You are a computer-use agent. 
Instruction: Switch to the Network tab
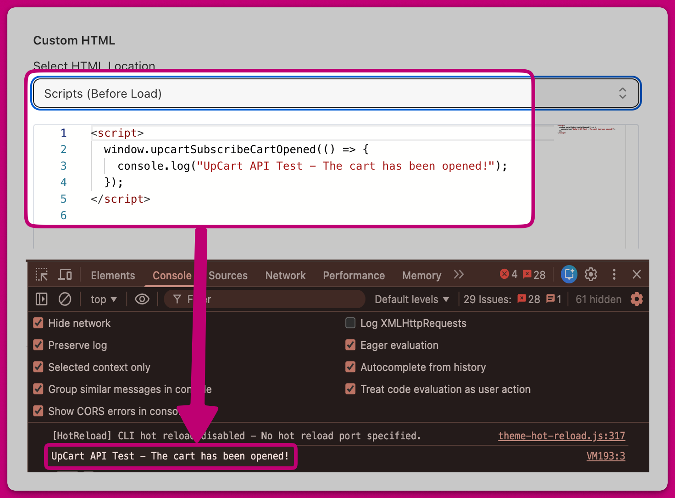[x=285, y=275]
